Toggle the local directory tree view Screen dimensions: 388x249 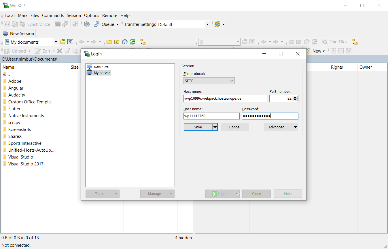(x=143, y=42)
